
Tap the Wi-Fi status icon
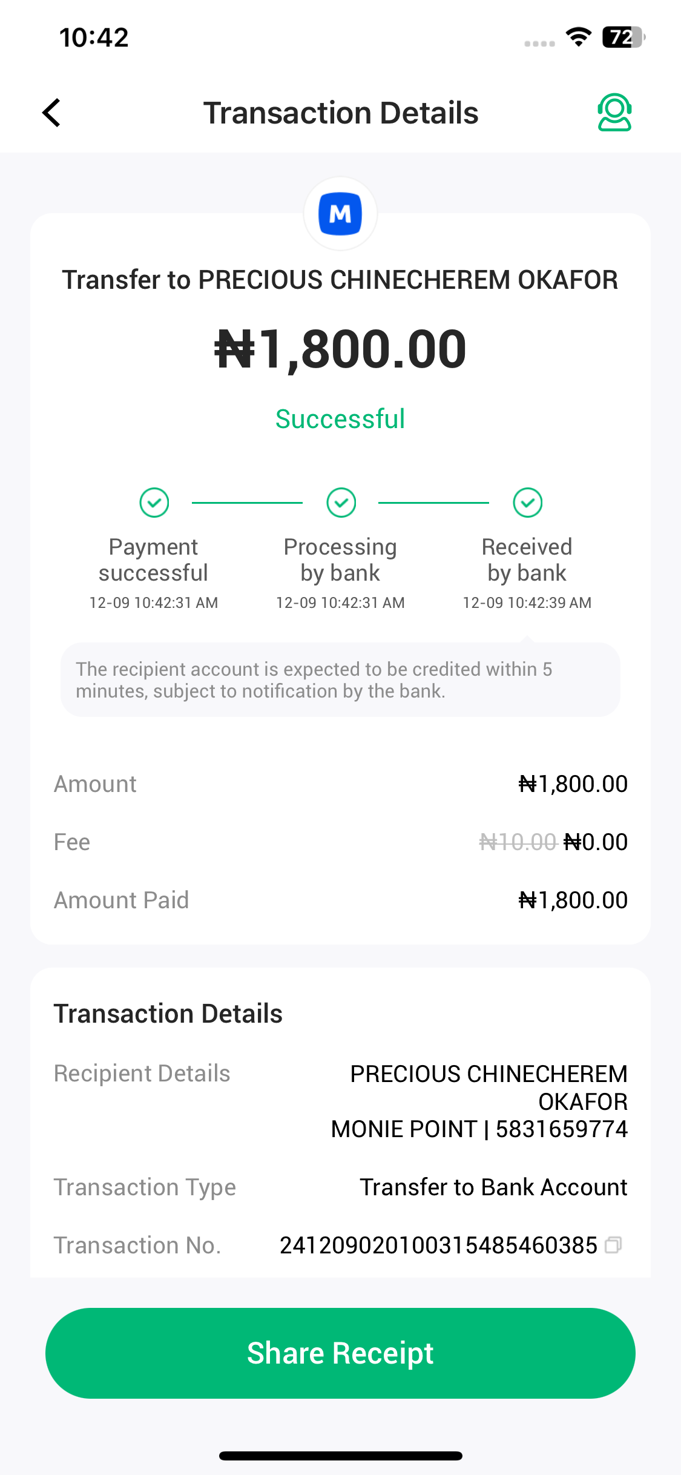[x=579, y=38]
